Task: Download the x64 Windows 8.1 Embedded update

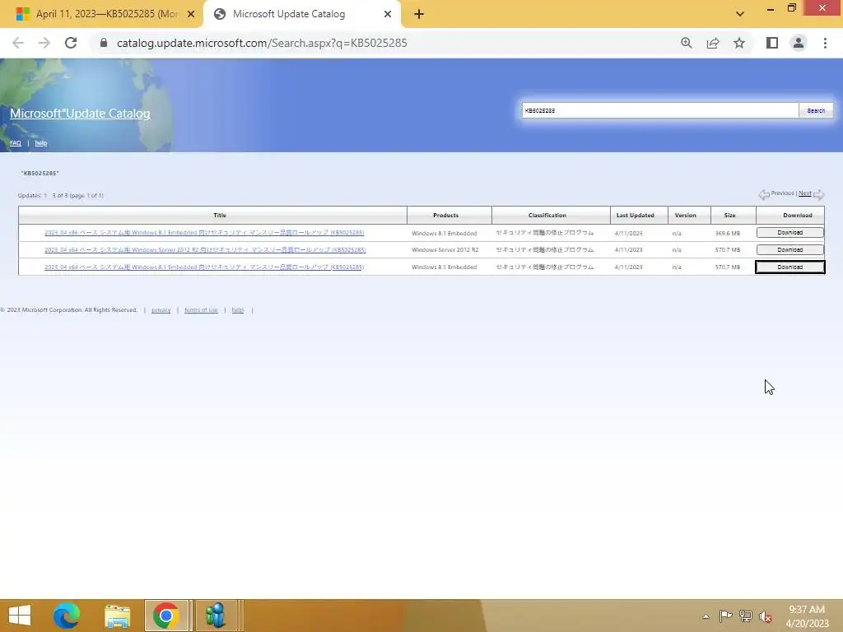Action: point(789,267)
